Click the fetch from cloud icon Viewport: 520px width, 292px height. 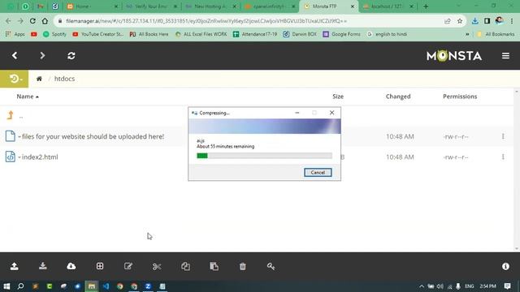[71, 266]
